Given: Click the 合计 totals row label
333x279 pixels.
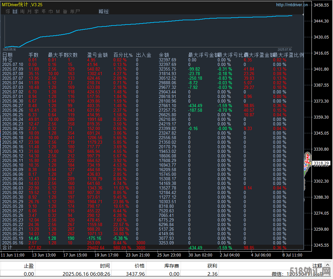Looking at the screenshot, I should coord(8,248).
